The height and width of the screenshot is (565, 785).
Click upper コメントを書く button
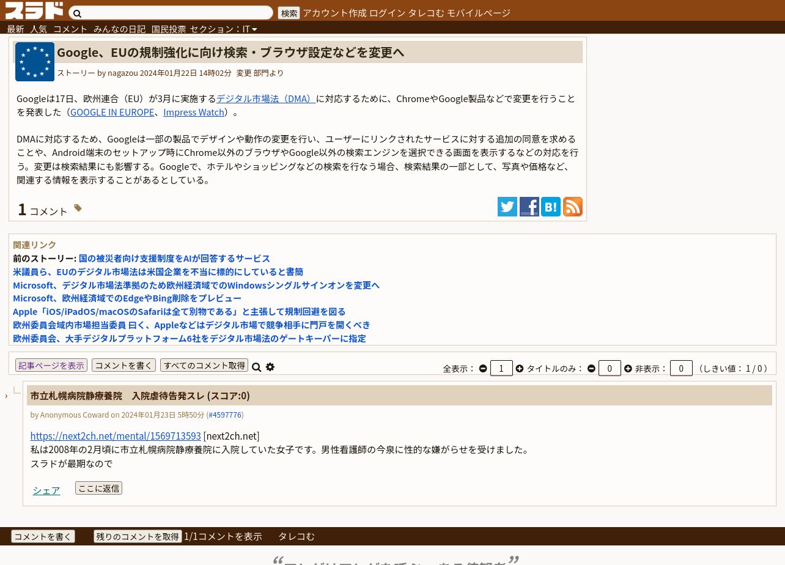pos(123,365)
